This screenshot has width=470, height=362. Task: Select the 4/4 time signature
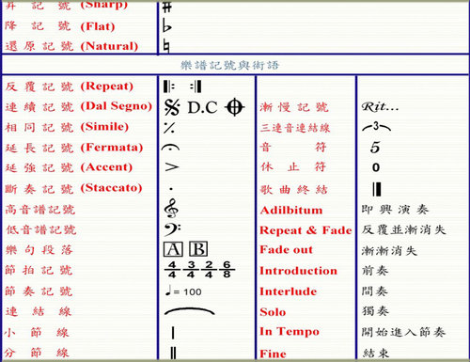tap(172, 270)
